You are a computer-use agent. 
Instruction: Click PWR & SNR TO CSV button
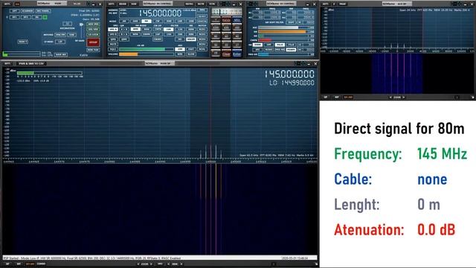[x=31, y=63]
